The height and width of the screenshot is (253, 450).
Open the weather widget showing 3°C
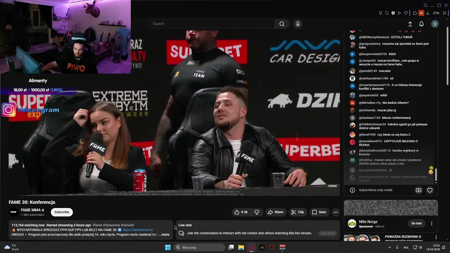[x=12, y=247]
